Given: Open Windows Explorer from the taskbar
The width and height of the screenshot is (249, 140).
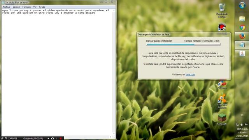Looking at the screenshot, I should tap(242, 19).
